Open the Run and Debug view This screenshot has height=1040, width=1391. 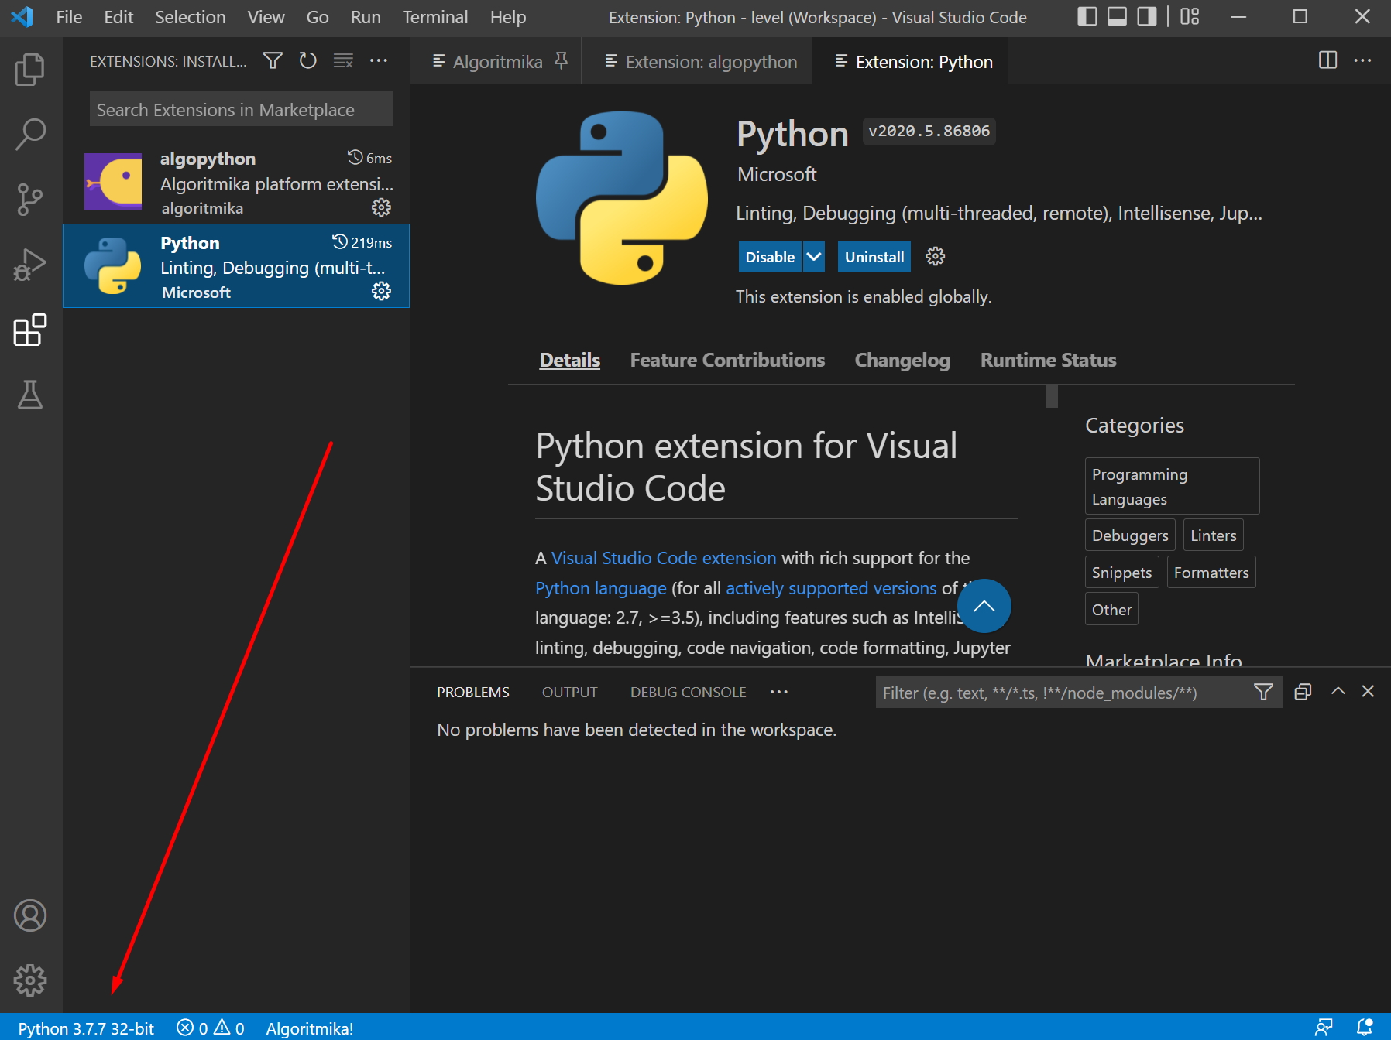[30, 265]
